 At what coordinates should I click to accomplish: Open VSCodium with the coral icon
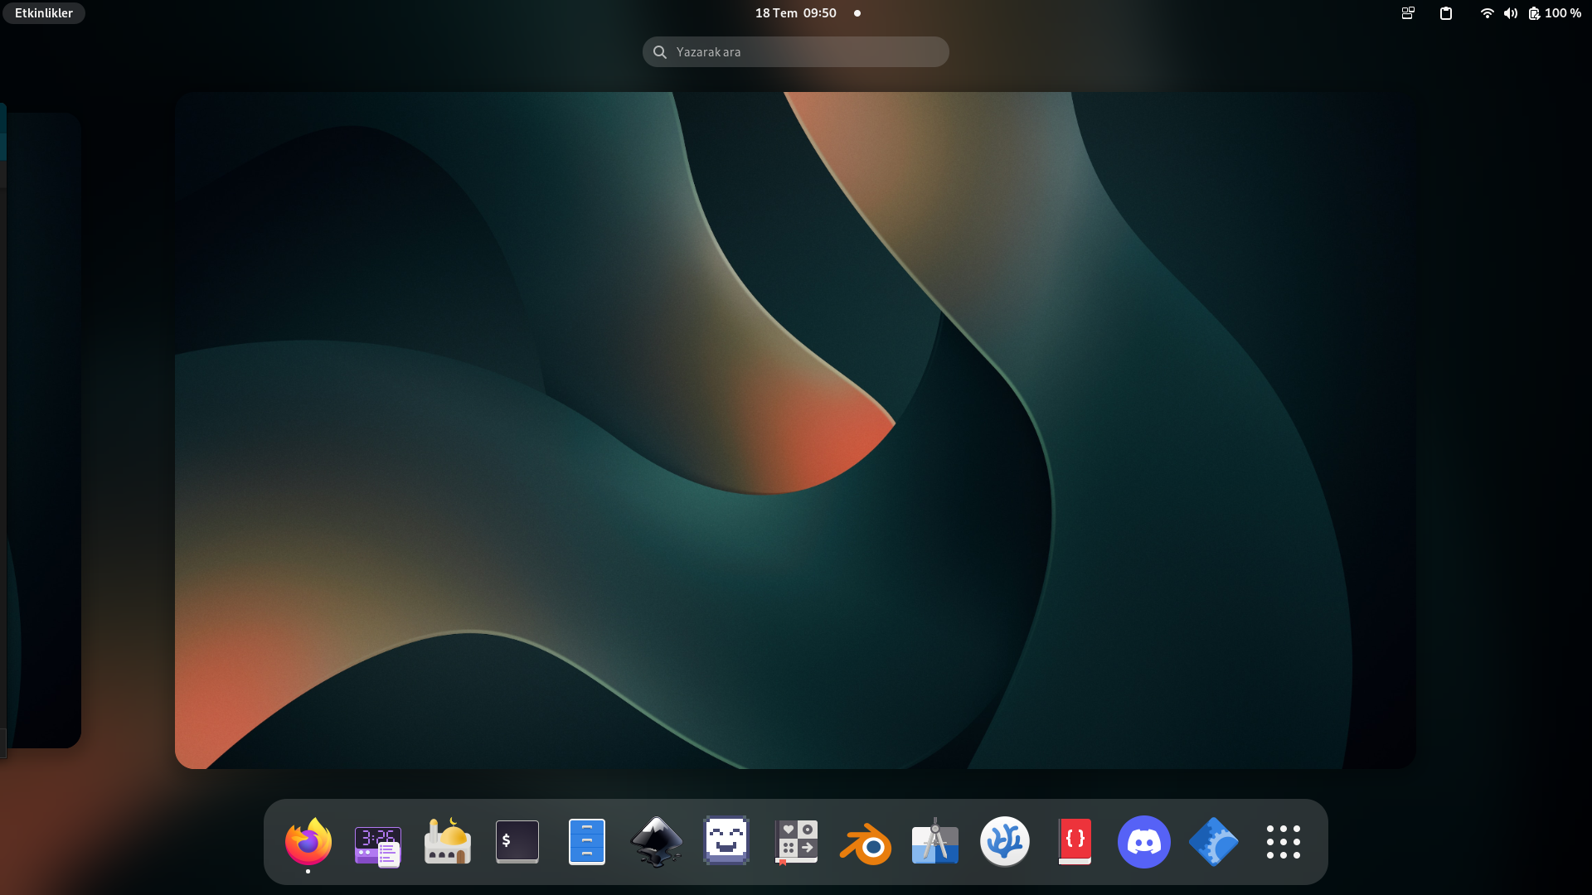pyautogui.click(x=1005, y=842)
